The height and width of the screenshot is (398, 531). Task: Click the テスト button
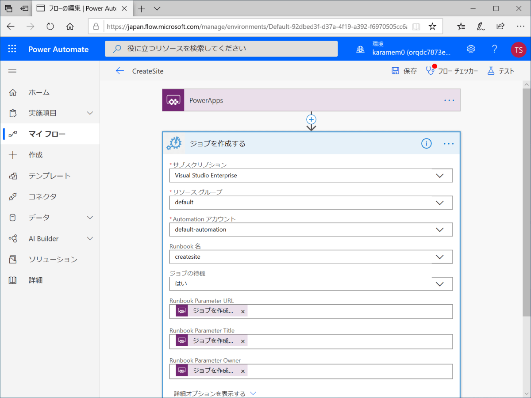click(x=500, y=71)
